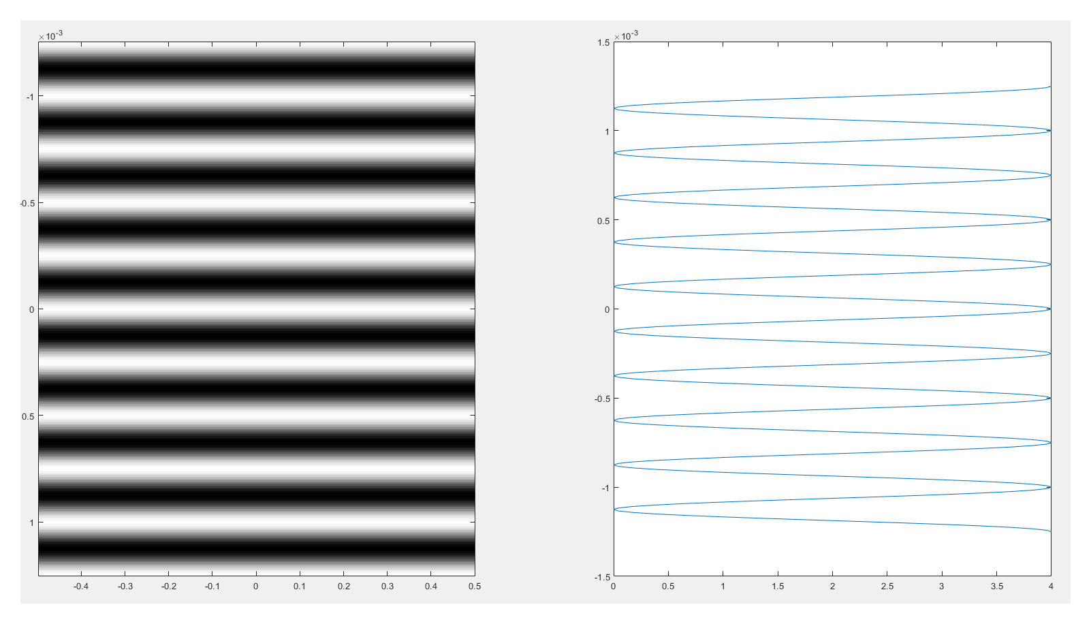The width and height of the screenshot is (1091, 624).
Task: Click the 0.3 x-axis tick label of fringe plot
Action: coord(388,586)
